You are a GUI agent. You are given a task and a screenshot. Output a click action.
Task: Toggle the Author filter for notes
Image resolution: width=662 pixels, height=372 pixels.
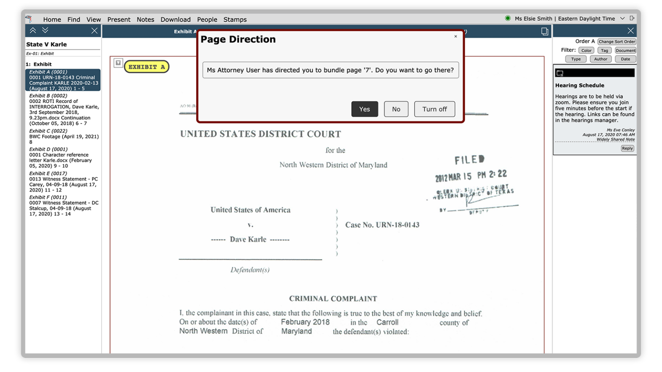tap(600, 59)
